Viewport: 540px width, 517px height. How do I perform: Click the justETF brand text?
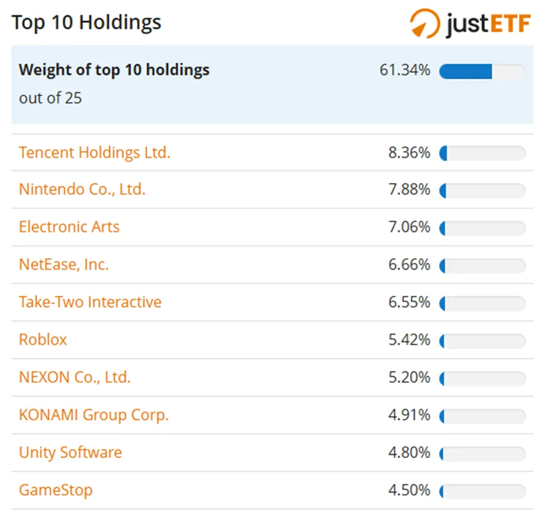[488, 24]
